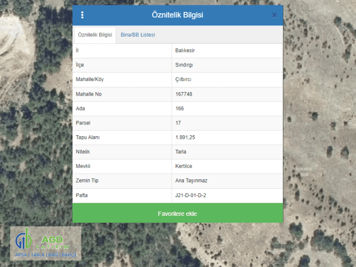Select the Balıkesir value in İl row
This screenshot has width=356, height=267.
[x=185, y=51]
